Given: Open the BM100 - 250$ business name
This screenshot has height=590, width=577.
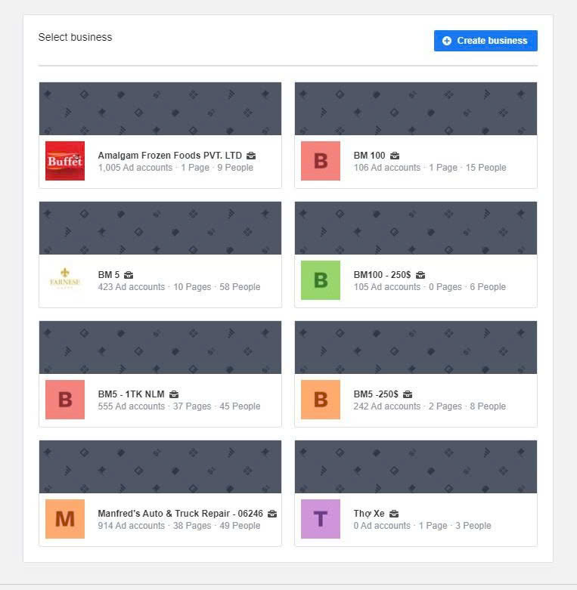Looking at the screenshot, I should coord(382,275).
